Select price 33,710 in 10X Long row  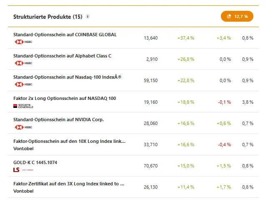[x=151, y=145]
